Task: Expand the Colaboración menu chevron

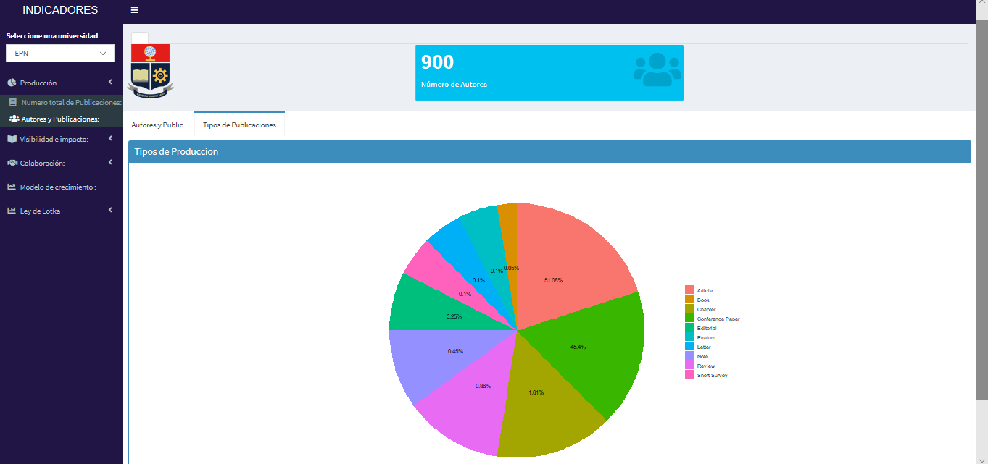Action: click(110, 163)
